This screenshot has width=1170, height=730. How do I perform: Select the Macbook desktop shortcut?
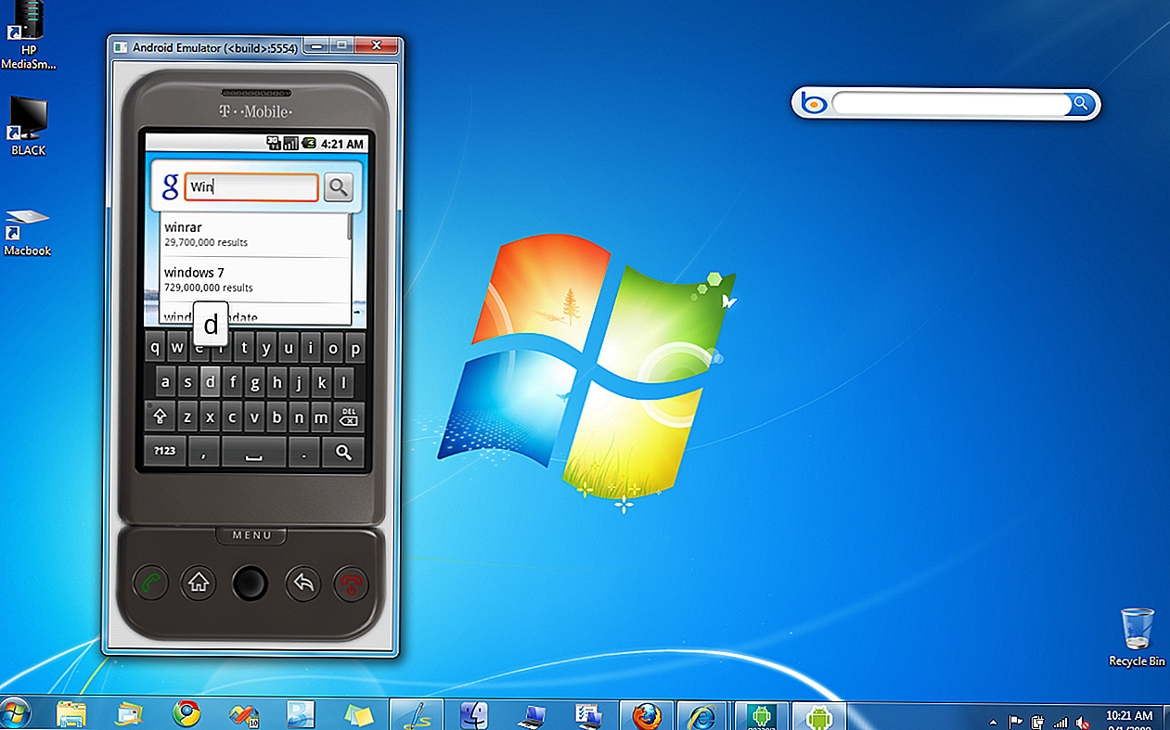pos(27,232)
